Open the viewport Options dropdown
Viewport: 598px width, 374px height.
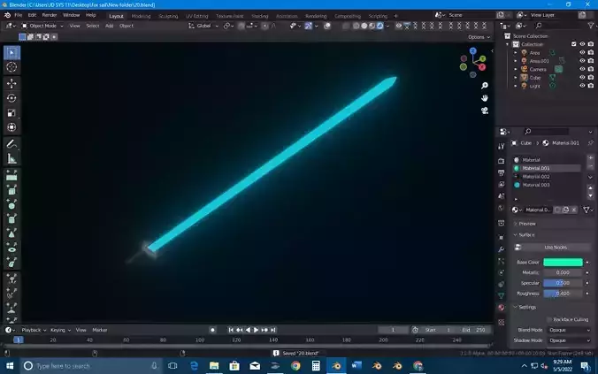[479, 37]
